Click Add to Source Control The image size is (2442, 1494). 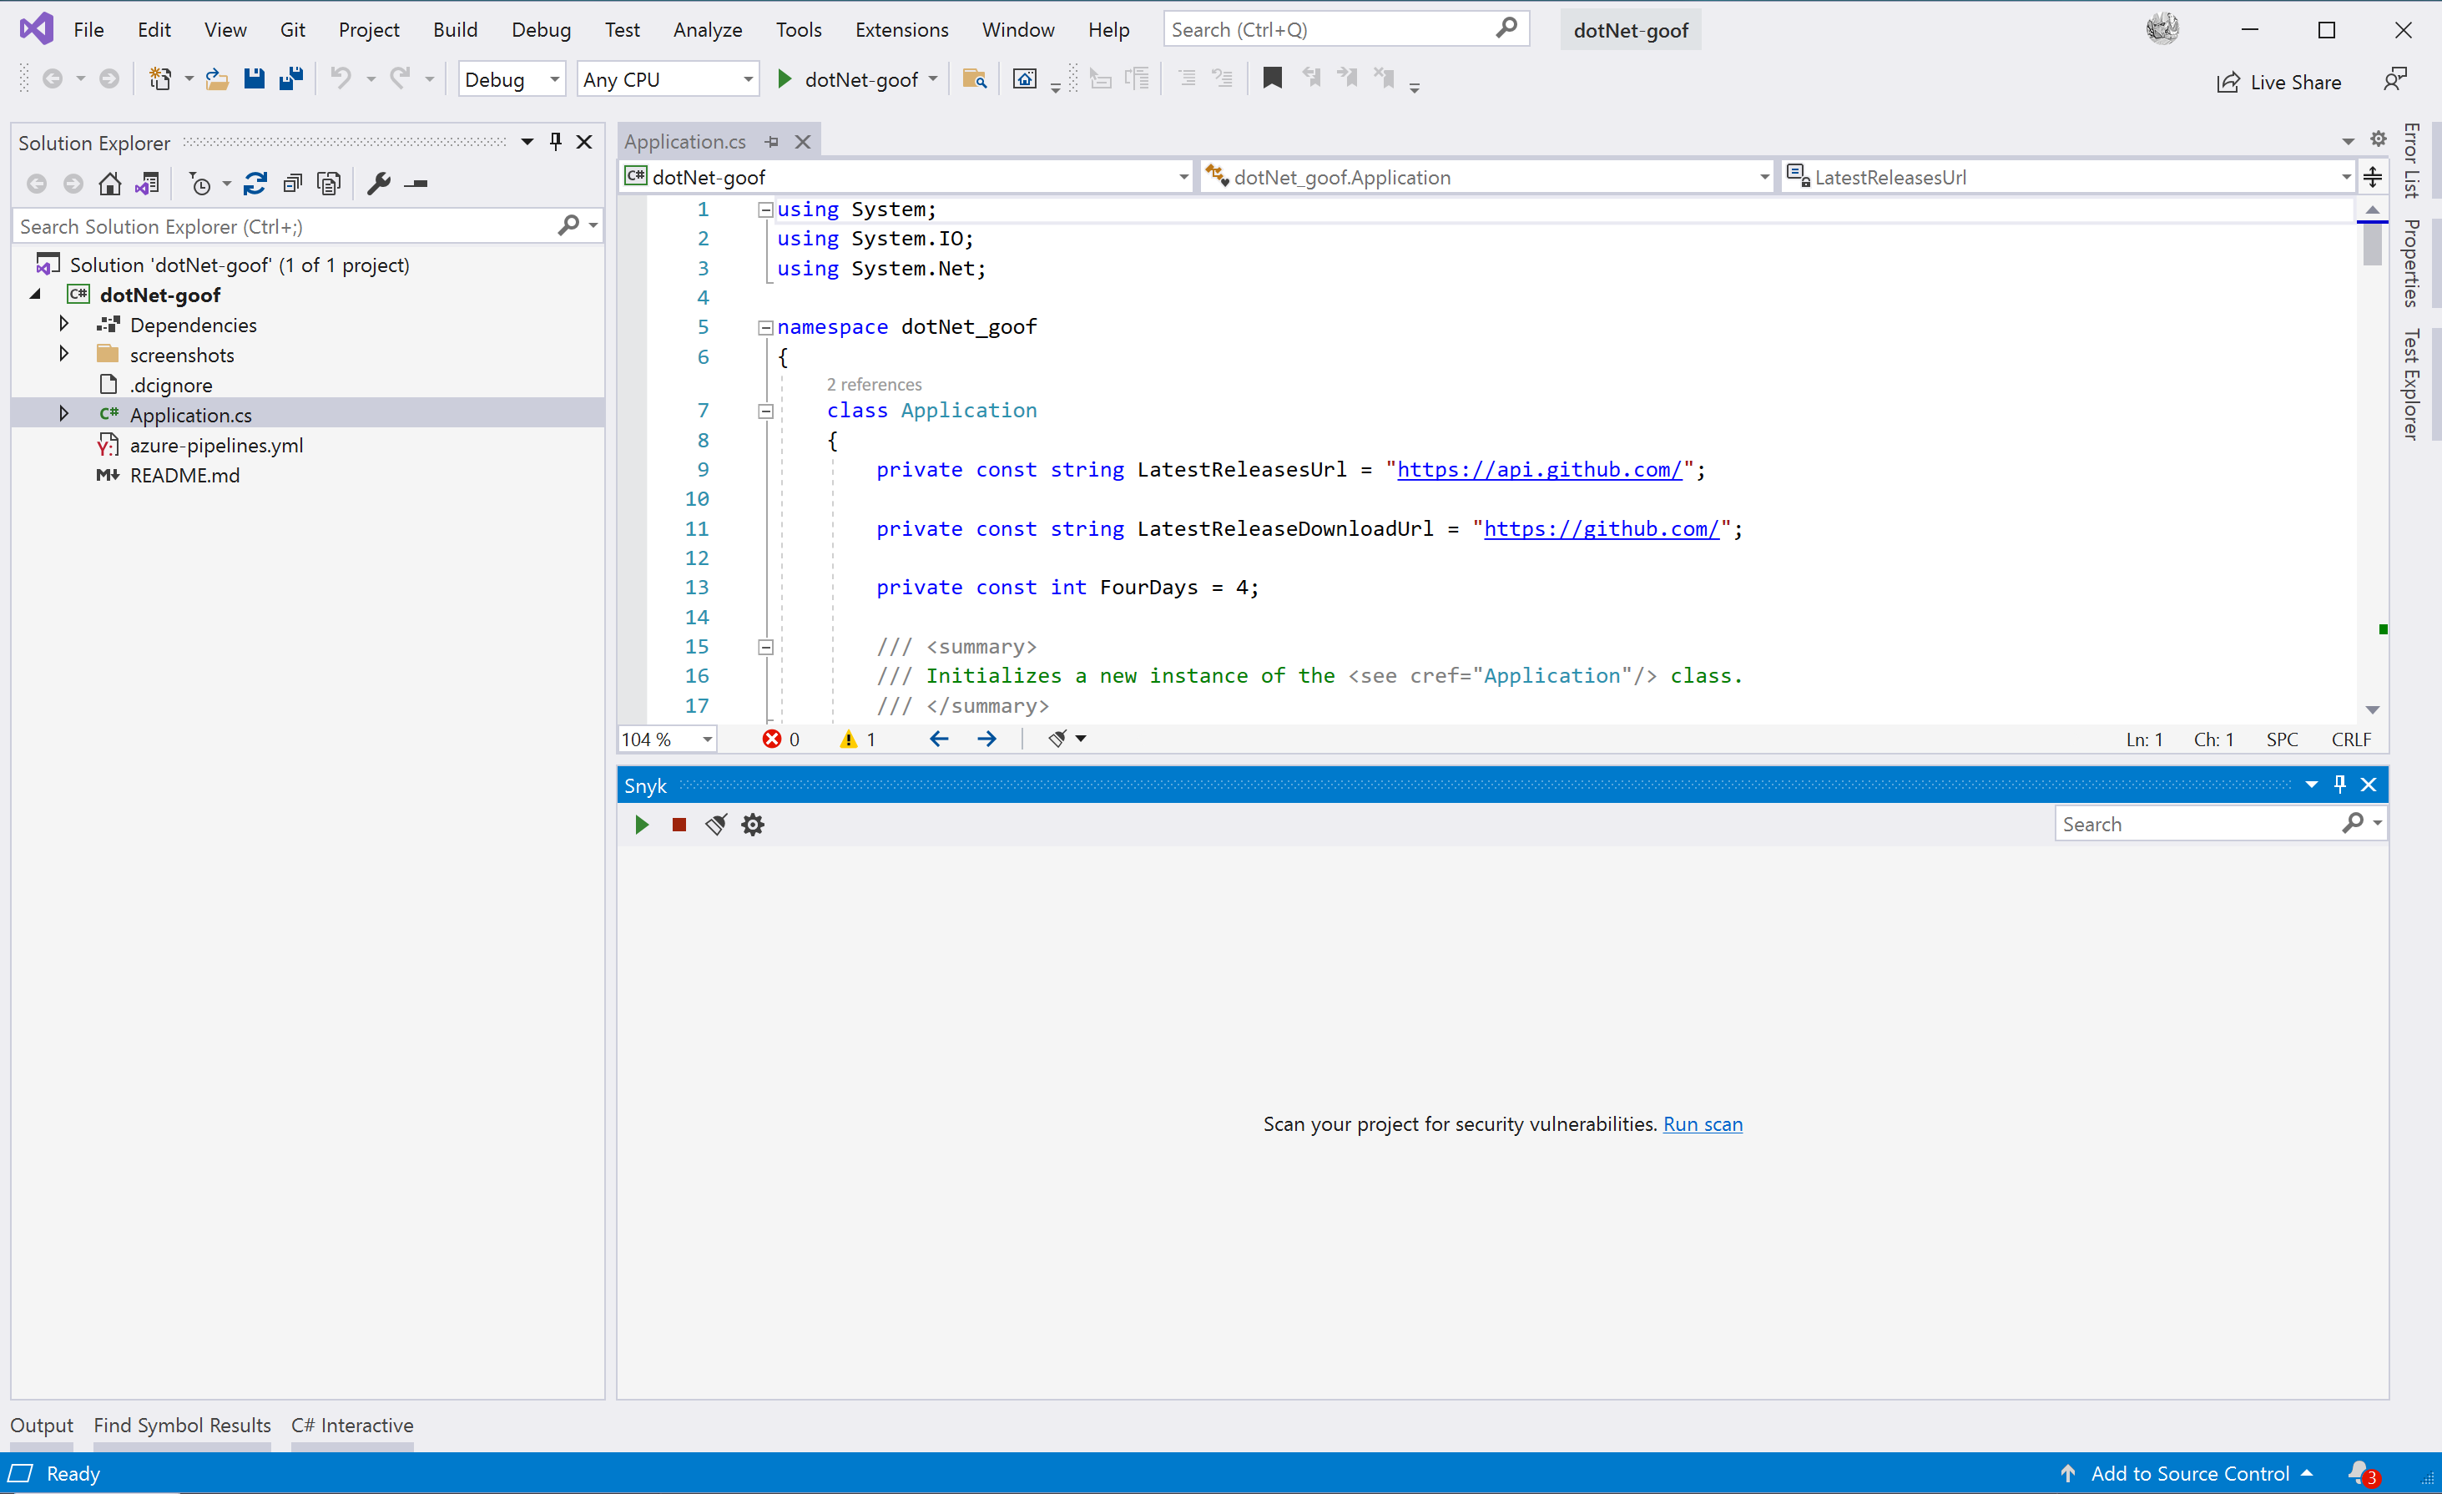pos(2188,1473)
